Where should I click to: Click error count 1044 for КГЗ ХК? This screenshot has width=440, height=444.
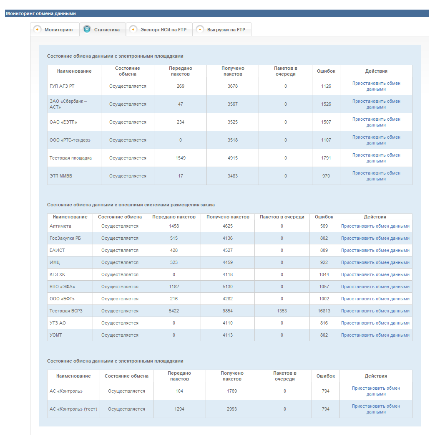324,275
